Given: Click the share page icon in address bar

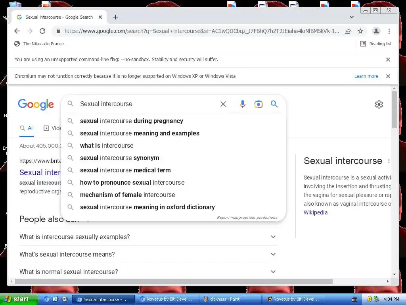Looking at the screenshot, I should (348, 31).
